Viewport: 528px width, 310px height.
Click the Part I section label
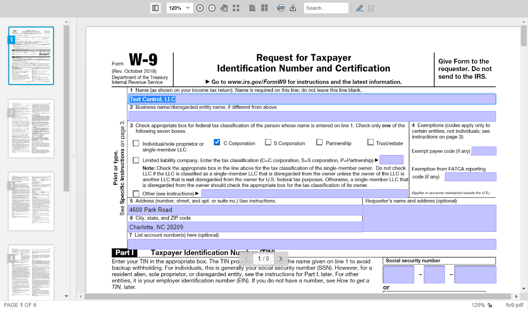coord(124,253)
